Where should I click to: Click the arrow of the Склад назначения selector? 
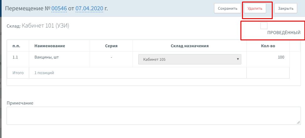pos(238,59)
